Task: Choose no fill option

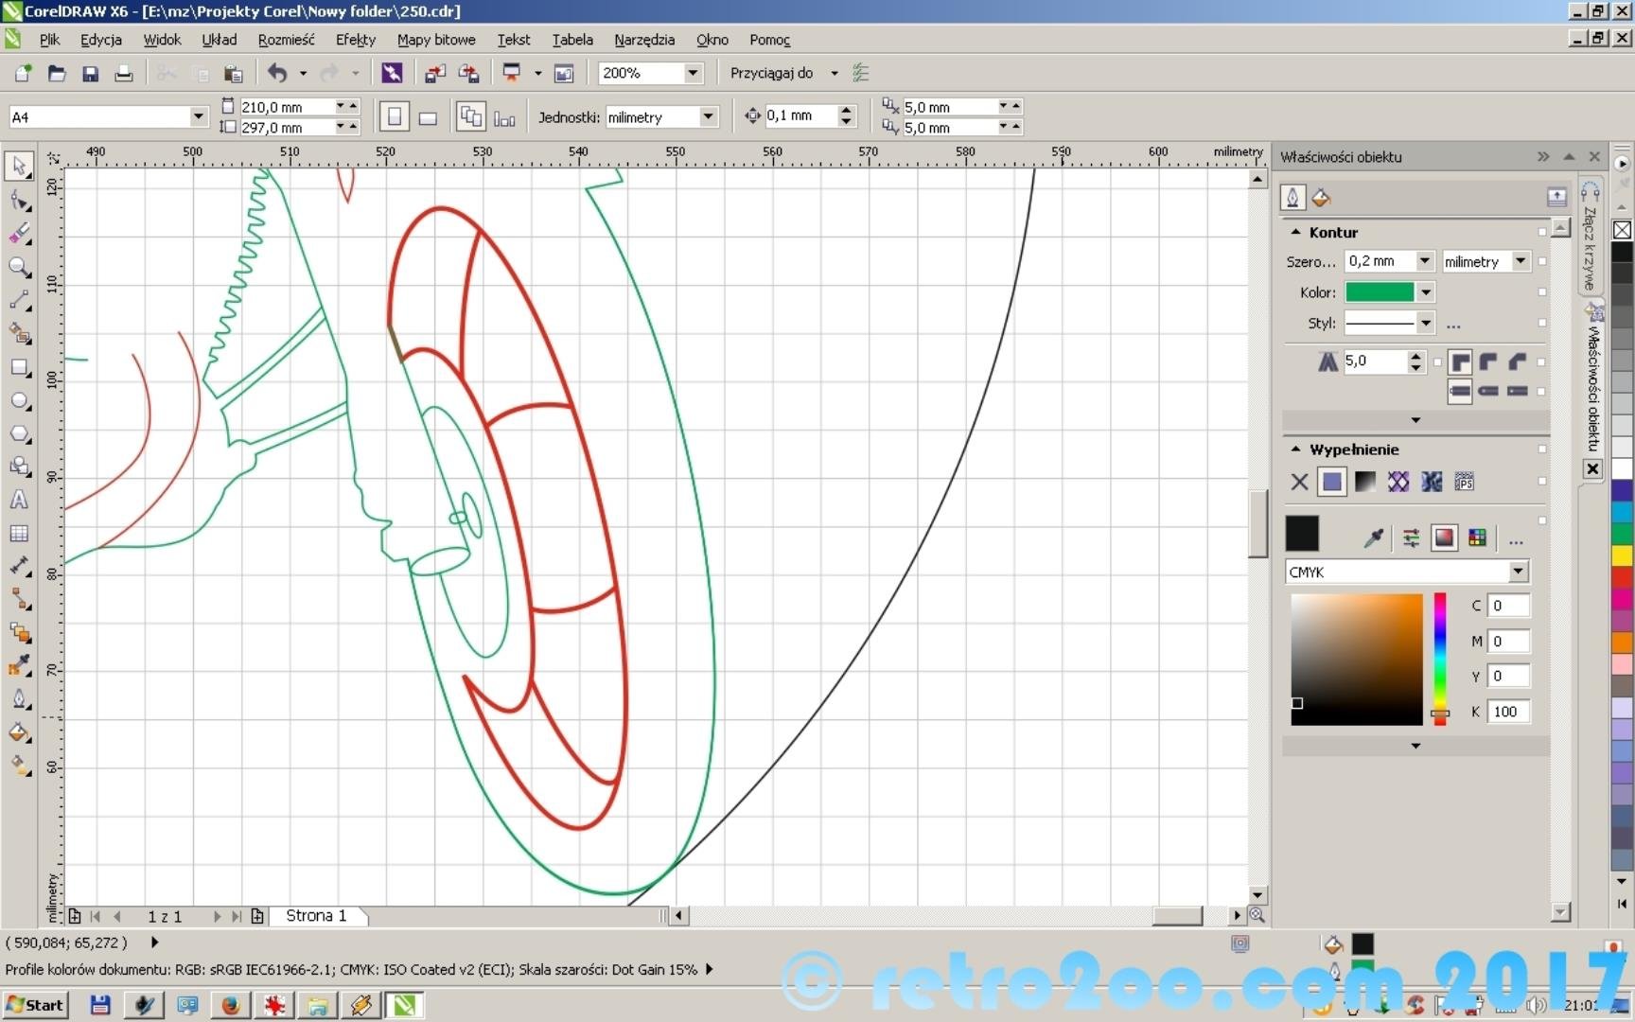Action: click(x=1299, y=482)
